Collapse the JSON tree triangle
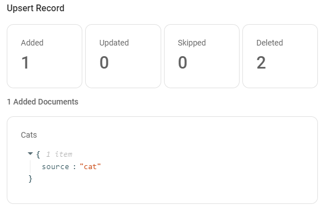This screenshot has width=323, height=209. coord(30,153)
